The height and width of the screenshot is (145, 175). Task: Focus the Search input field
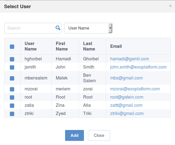pos(33,28)
